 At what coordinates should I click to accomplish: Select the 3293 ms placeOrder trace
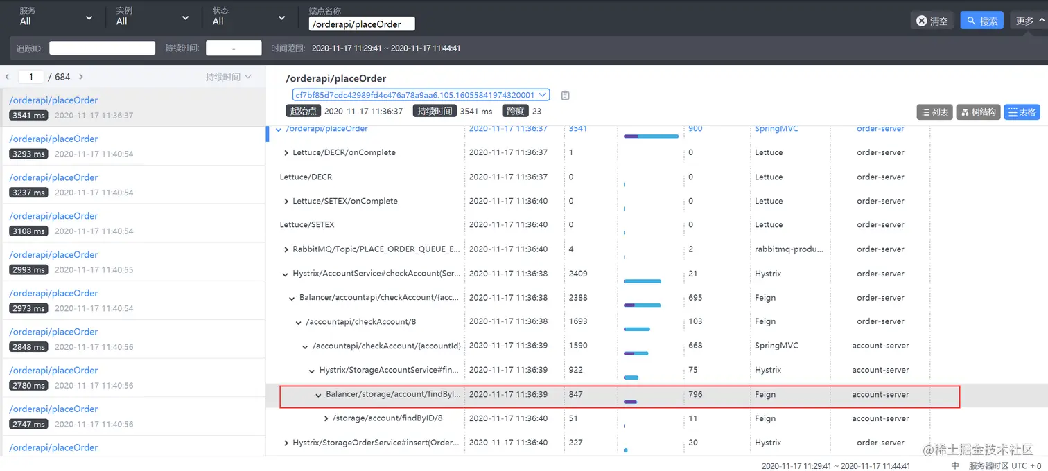(134, 145)
